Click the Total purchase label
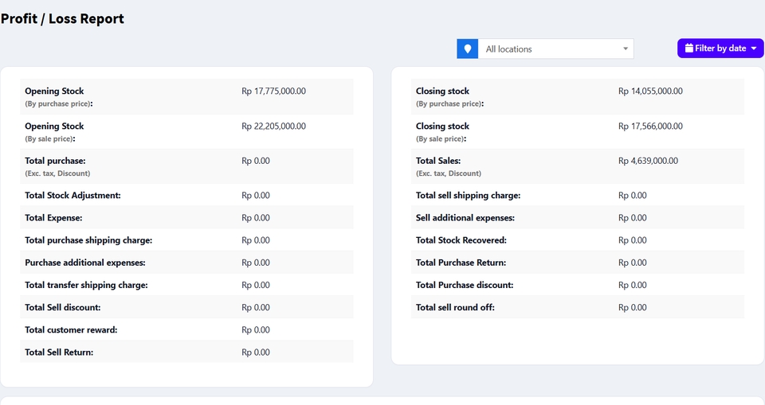 (x=55, y=161)
